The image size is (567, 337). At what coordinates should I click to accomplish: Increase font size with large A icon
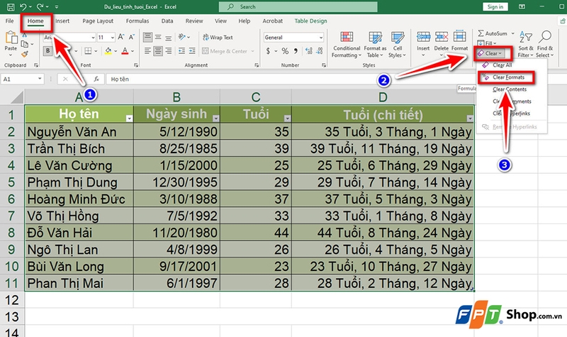[121, 37]
